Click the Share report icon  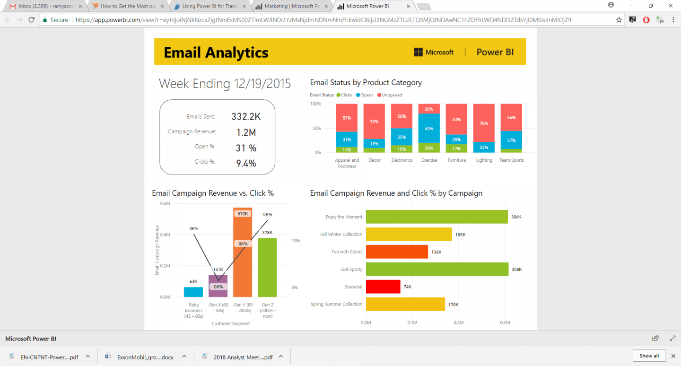655,338
